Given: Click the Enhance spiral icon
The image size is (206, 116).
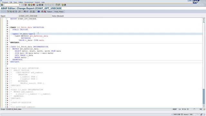Looking at the screenshot, I should coord(16,12).
